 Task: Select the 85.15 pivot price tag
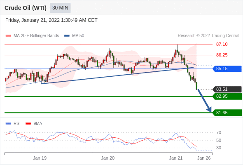(x=227, y=68)
